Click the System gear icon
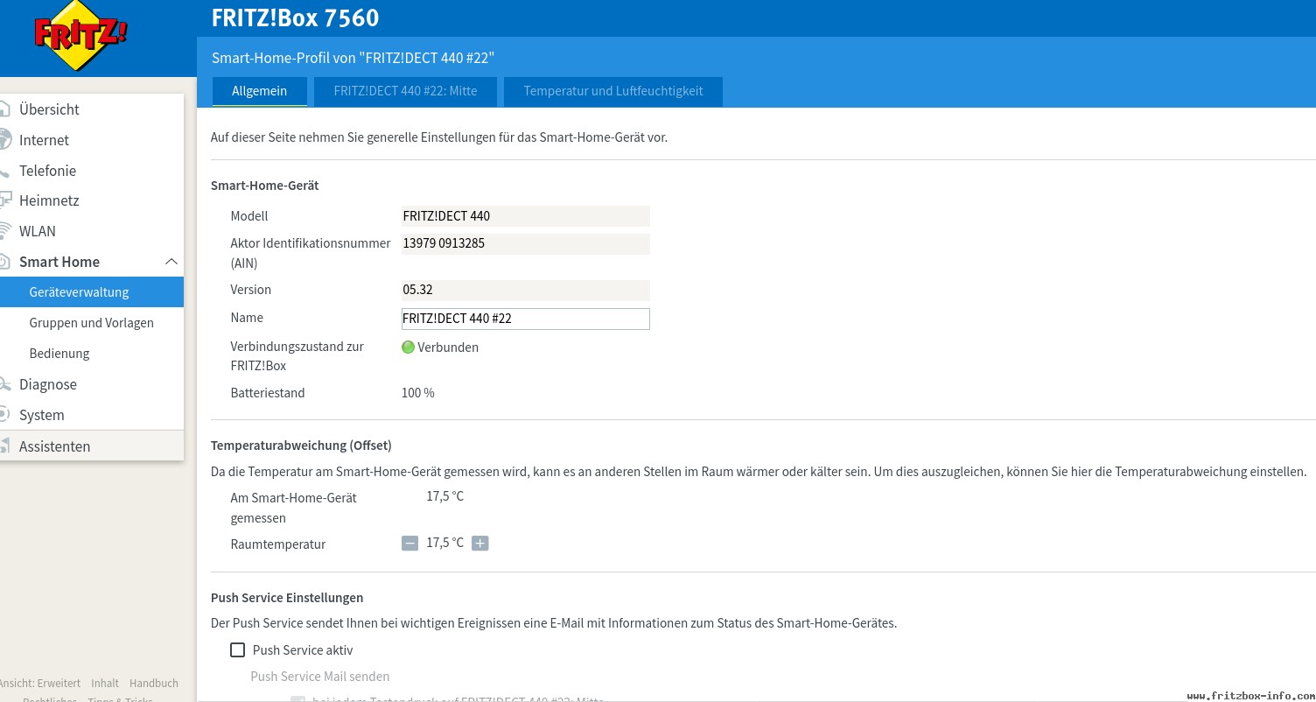 coord(4,415)
